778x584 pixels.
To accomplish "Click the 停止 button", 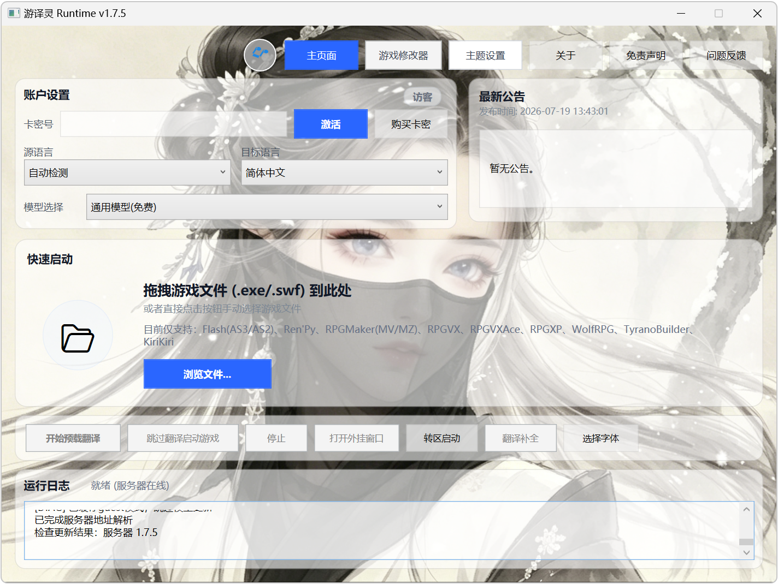I will pos(276,438).
